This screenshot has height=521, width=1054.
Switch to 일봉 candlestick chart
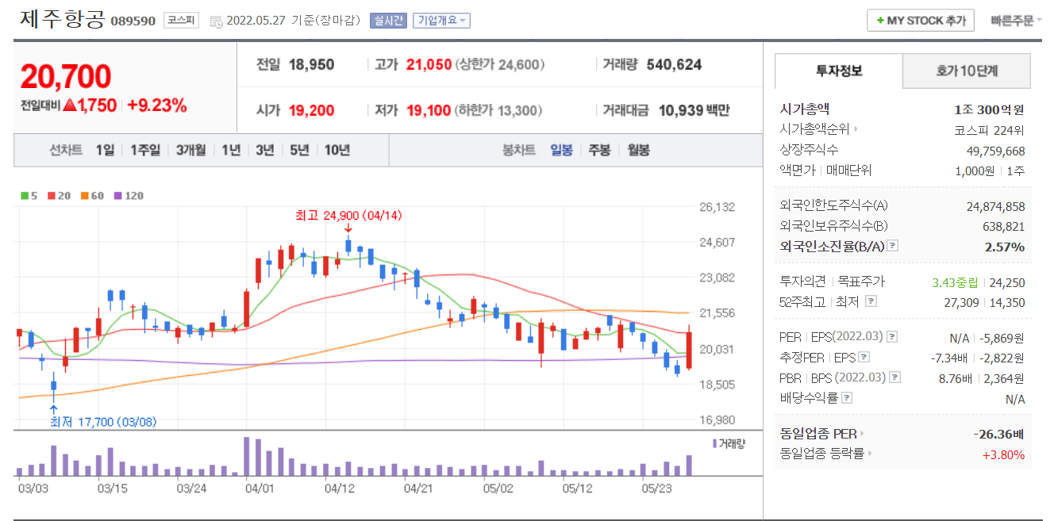(561, 150)
